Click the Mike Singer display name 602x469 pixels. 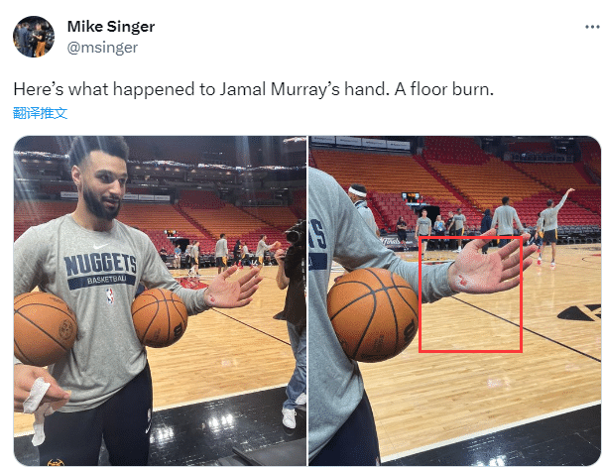pyautogui.click(x=111, y=27)
